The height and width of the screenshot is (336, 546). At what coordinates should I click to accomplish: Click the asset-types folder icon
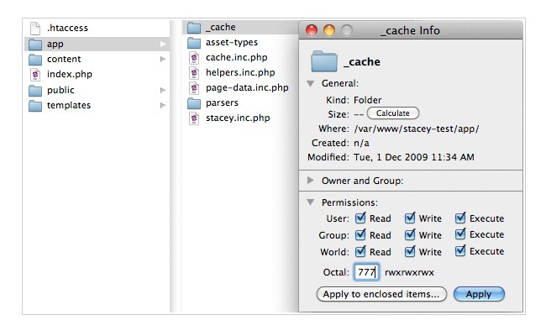click(194, 42)
